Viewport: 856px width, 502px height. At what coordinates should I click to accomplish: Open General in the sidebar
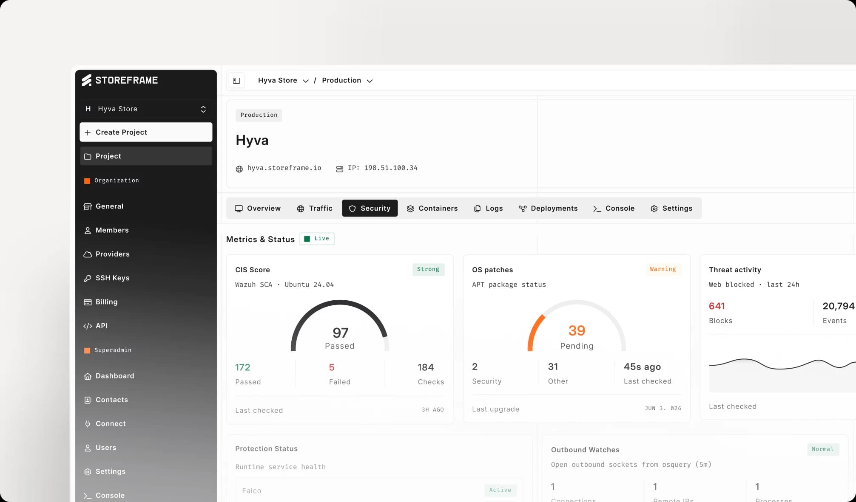tap(146, 206)
